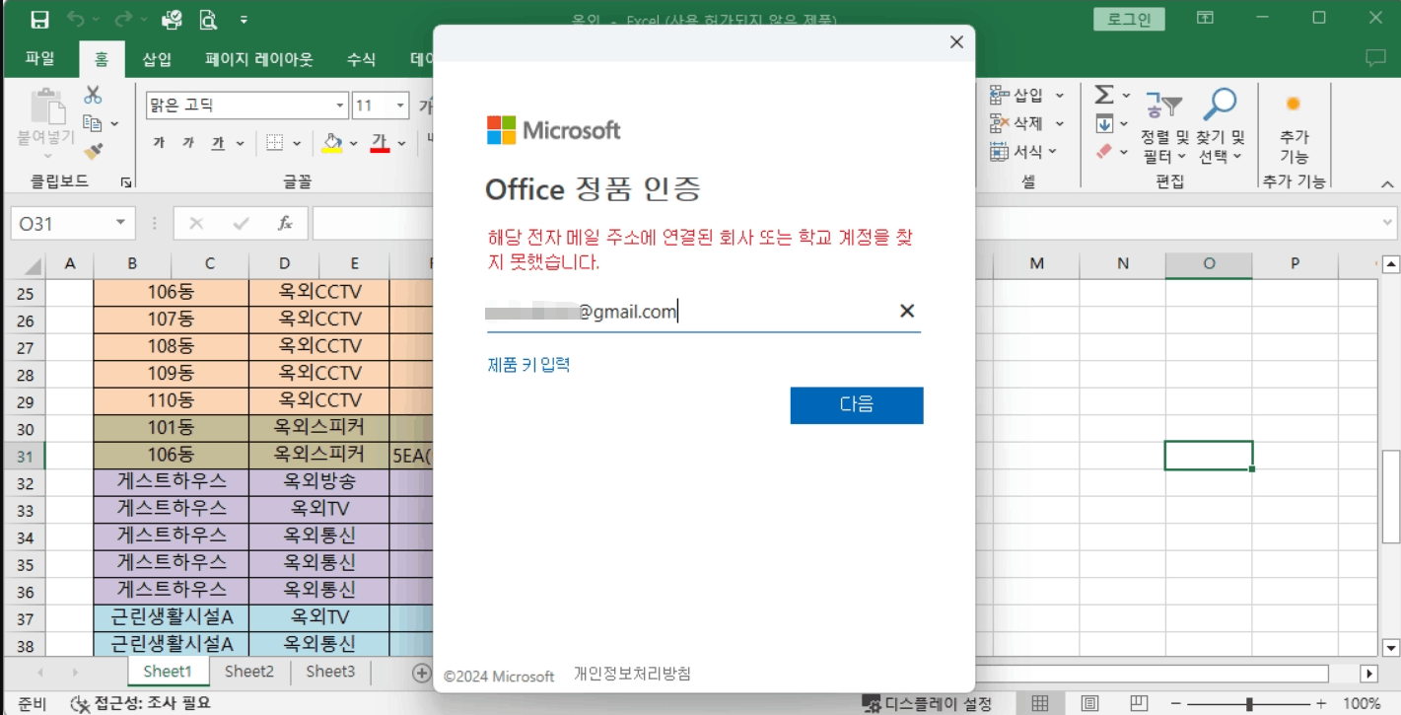The width and height of the screenshot is (1401, 715).
Task: Switch to 페이지 레이아웃 tab
Action: [x=259, y=59]
